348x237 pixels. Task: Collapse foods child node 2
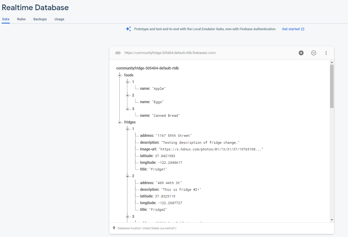(128, 95)
